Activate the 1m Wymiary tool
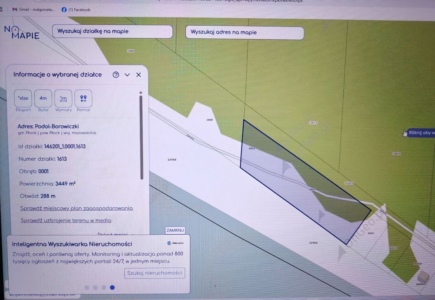 coord(63,98)
